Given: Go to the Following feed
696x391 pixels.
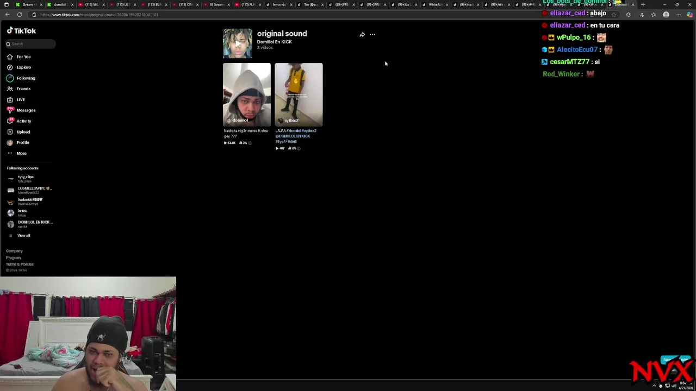Looking at the screenshot, I should [x=21, y=78].
